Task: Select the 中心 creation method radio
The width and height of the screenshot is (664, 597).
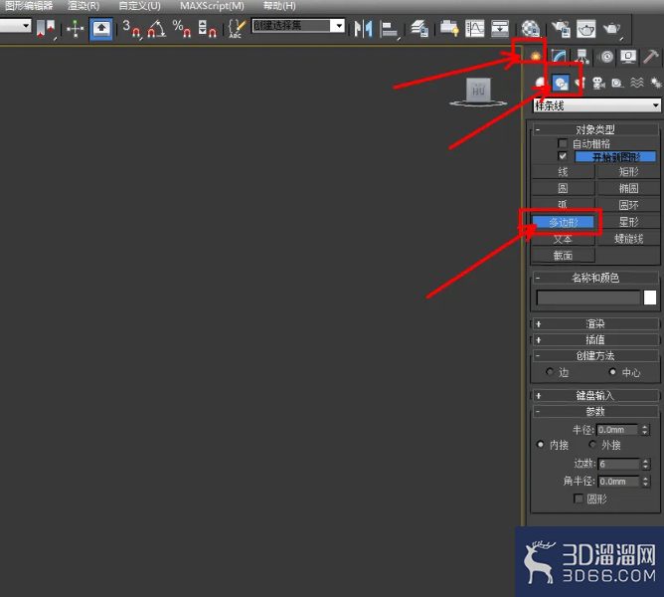Action: (612, 372)
